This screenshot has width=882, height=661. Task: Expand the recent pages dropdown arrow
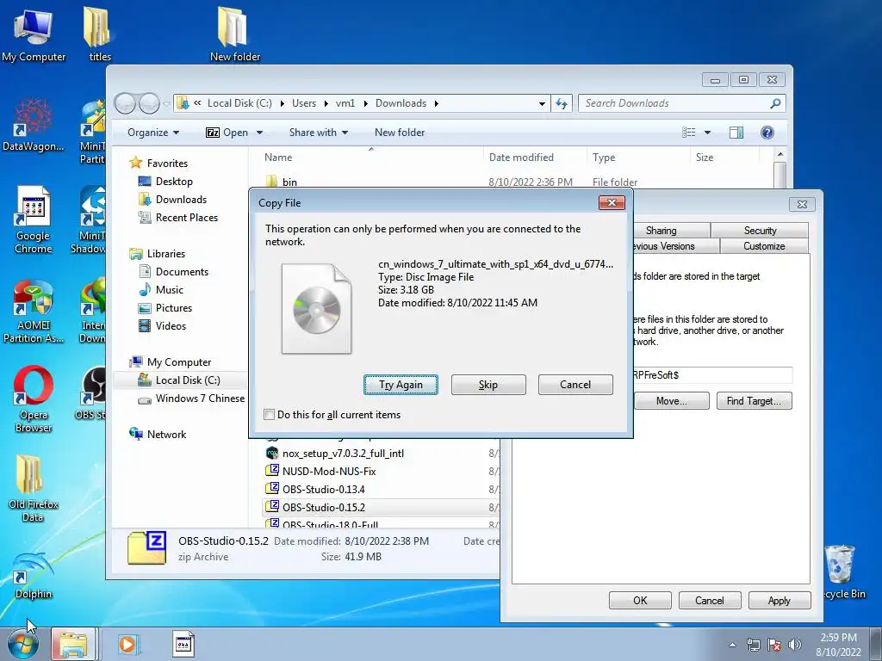pyautogui.click(x=166, y=104)
